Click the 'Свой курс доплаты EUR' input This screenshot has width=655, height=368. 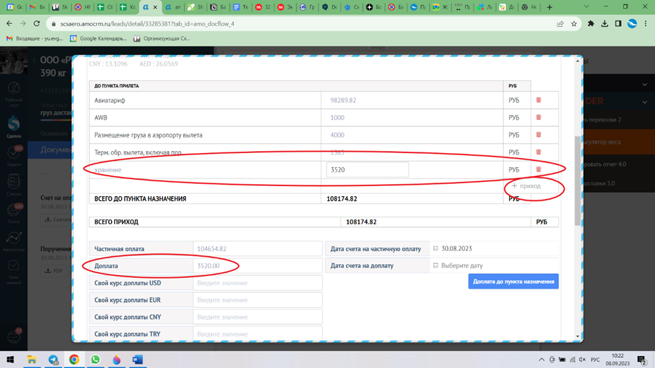(x=257, y=300)
